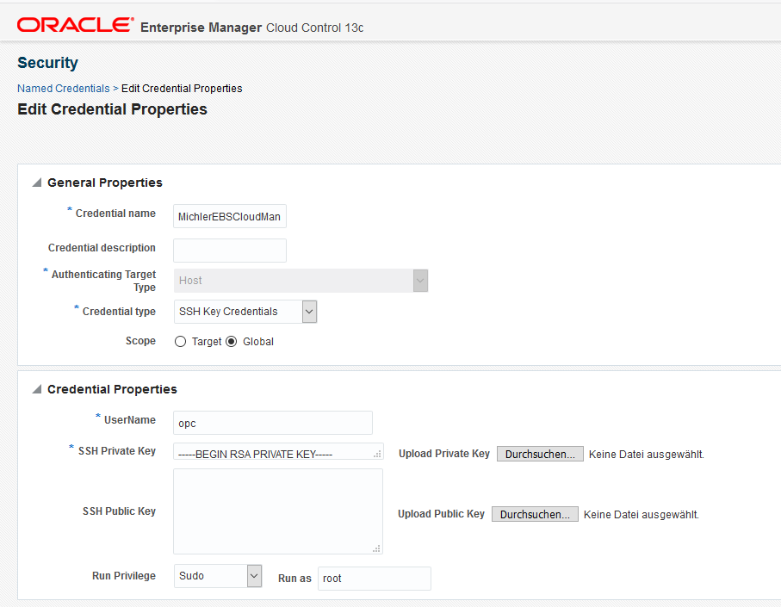Click the Enterprise Manager Cloud Control title
The width and height of the screenshot is (781, 607).
[252, 28]
